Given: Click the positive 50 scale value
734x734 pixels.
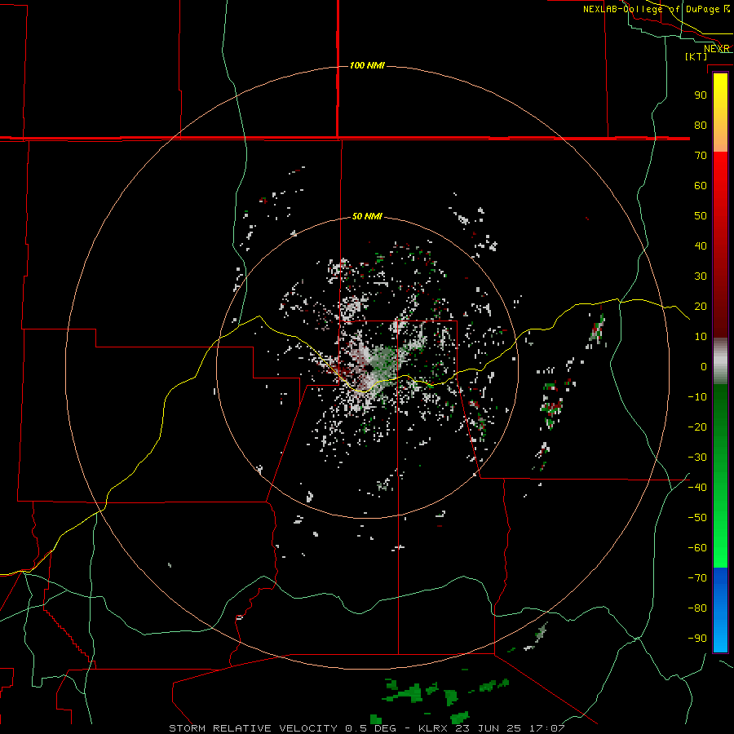Looking at the screenshot, I should [x=701, y=216].
